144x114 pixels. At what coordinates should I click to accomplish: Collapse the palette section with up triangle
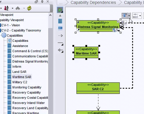[60, 16]
